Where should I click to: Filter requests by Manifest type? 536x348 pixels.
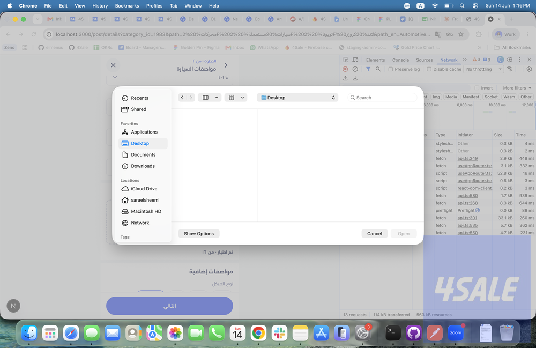471,97
